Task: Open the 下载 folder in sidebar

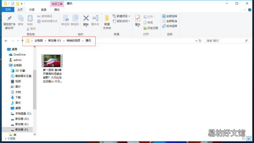Action: pos(16,98)
